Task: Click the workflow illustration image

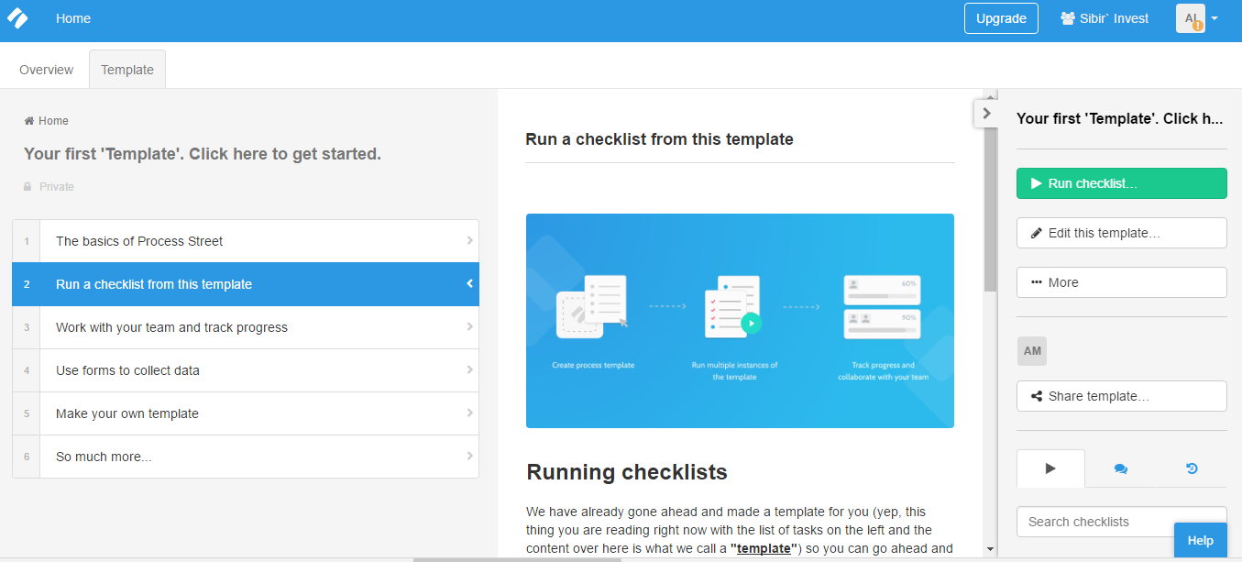Action: pyautogui.click(x=740, y=321)
